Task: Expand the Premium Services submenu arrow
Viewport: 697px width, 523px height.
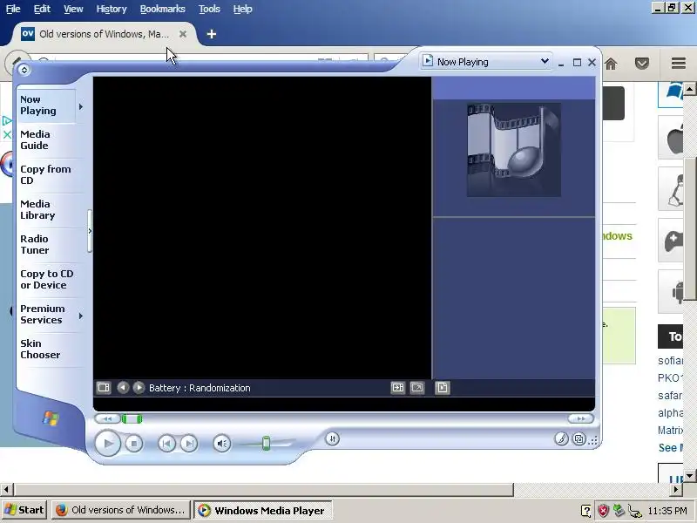Action: 81,316
